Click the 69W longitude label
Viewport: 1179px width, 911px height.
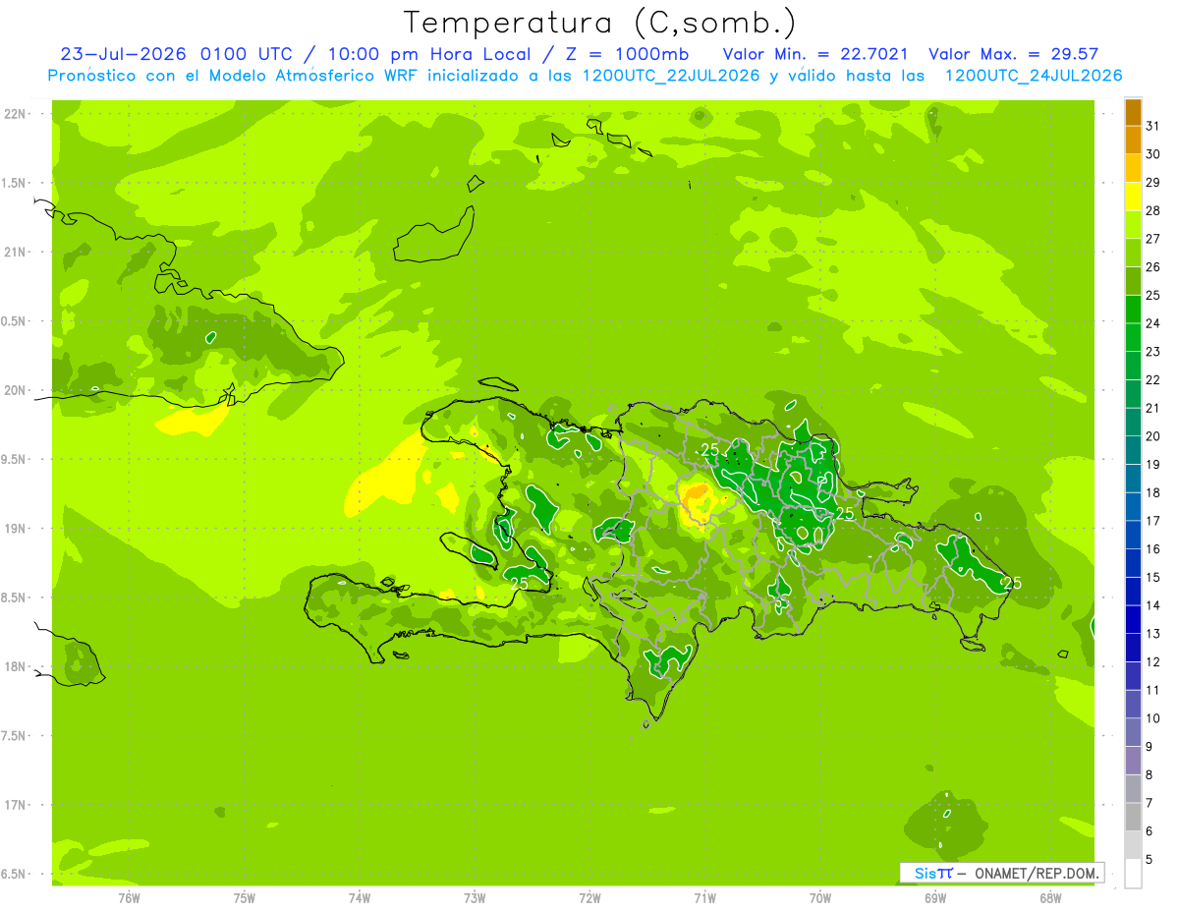coord(935,897)
